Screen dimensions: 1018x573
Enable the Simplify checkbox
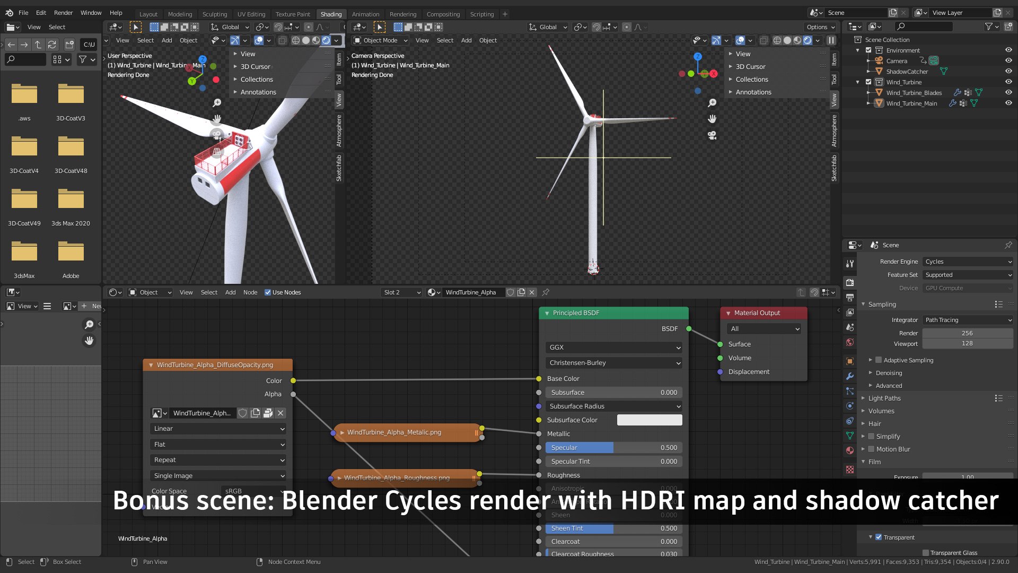(871, 437)
